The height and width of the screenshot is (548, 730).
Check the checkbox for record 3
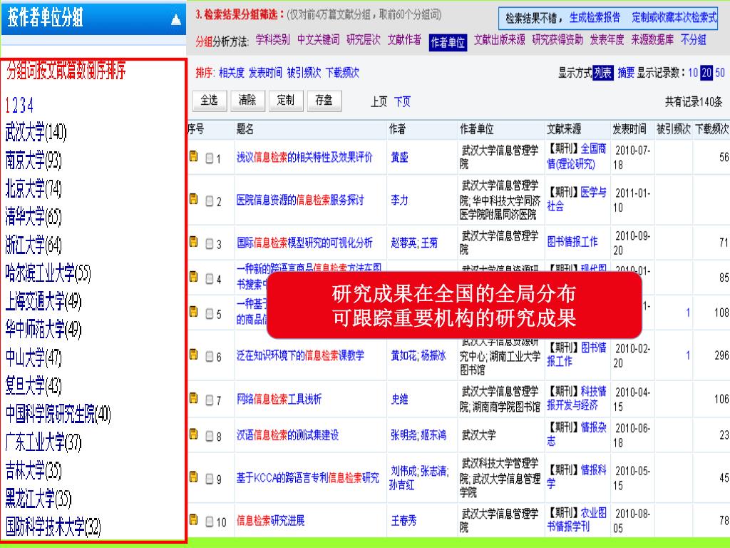point(210,244)
